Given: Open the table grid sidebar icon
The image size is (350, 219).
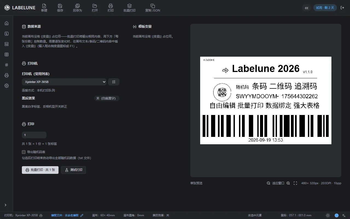Looking at the screenshot, I should pos(7,54).
